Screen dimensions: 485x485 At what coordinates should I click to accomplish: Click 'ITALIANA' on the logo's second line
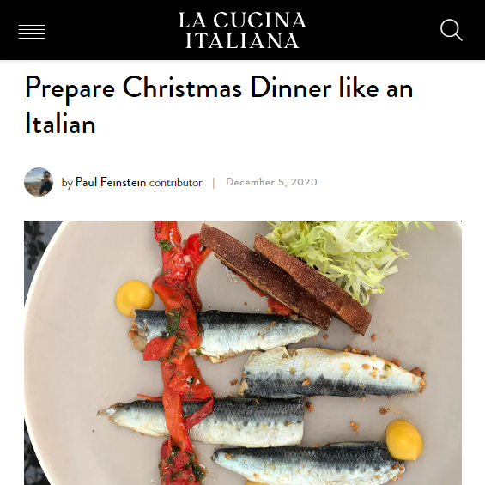pos(242,40)
